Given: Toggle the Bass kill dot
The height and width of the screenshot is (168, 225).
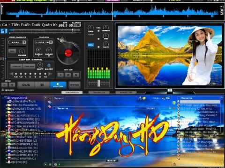Looking at the screenshot, I should click(98, 47).
